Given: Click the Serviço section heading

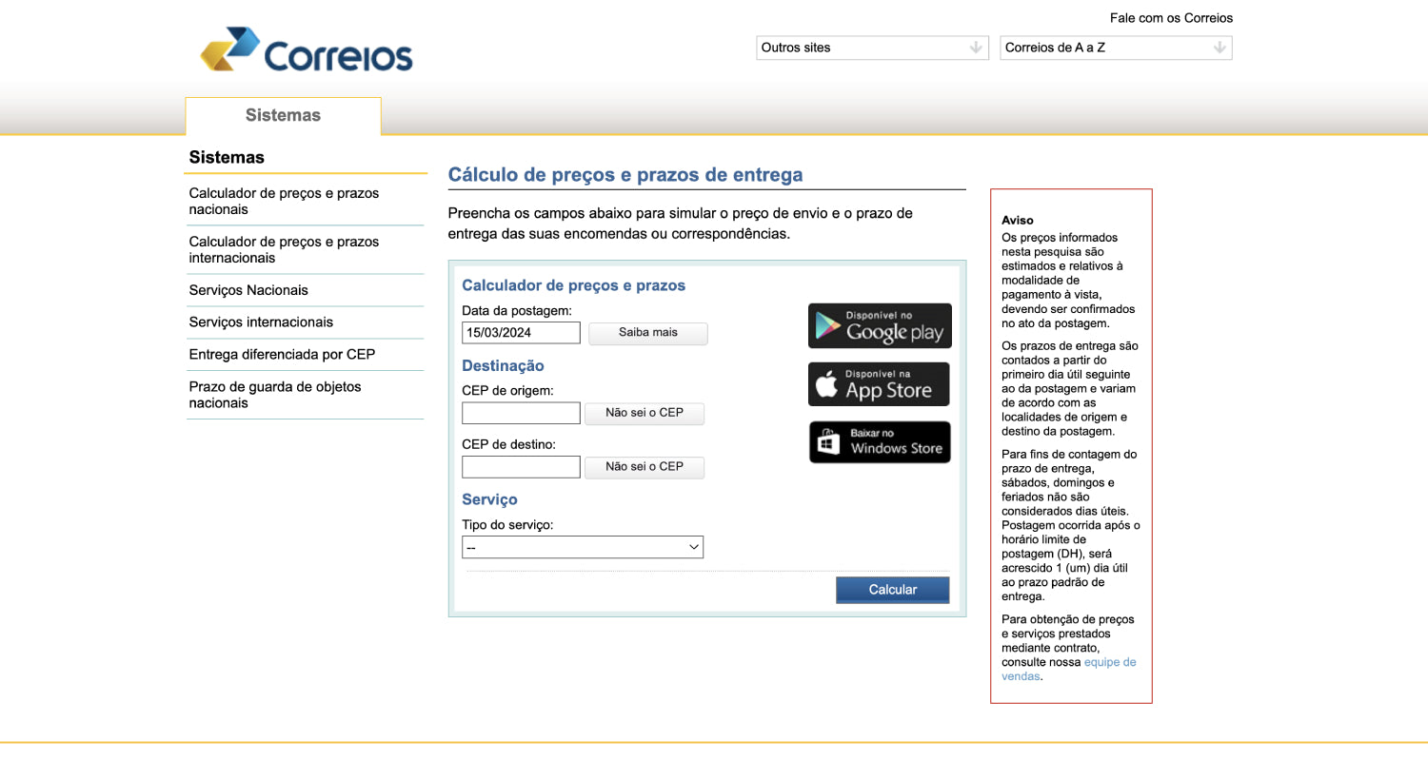Looking at the screenshot, I should click(x=489, y=499).
